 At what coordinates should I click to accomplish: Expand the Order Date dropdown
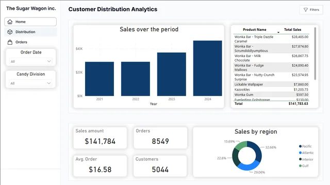coord(31,61)
